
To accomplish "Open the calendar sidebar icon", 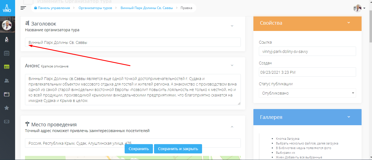I will [7, 53].
